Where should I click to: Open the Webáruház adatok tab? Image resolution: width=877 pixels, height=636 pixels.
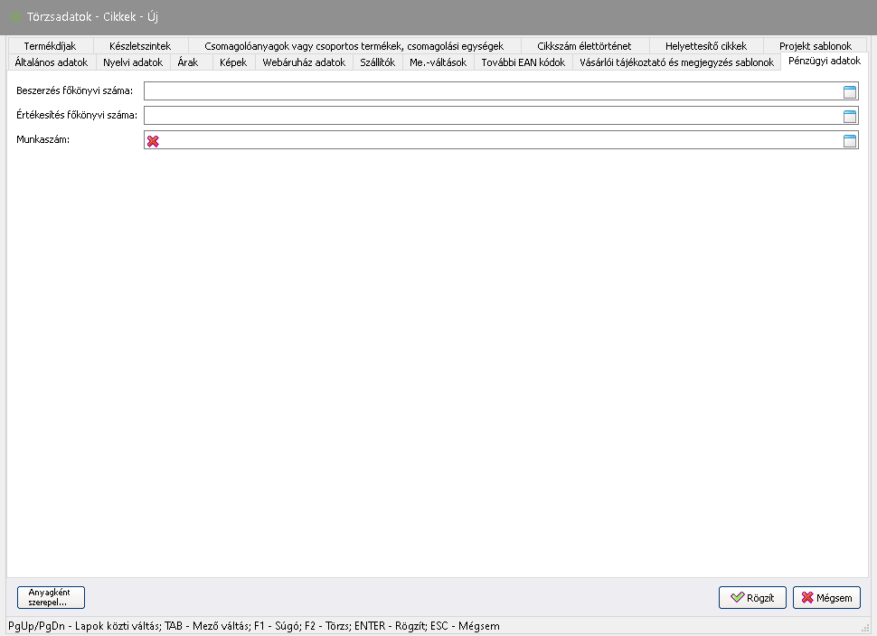pyautogui.click(x=304, y=62)
